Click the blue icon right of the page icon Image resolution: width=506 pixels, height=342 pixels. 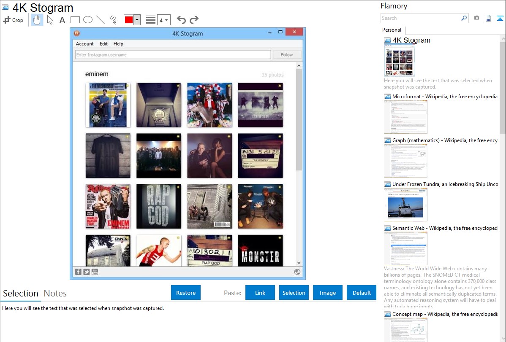(x=500, y=18)
